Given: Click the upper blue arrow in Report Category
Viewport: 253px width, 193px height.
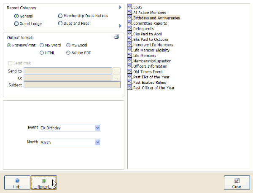Looking at the screenshot, I should [x=120, y=8].
